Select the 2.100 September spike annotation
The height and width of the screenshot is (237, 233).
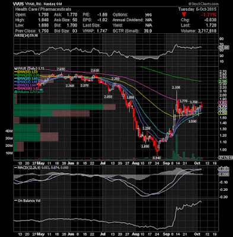coord(175,87)
